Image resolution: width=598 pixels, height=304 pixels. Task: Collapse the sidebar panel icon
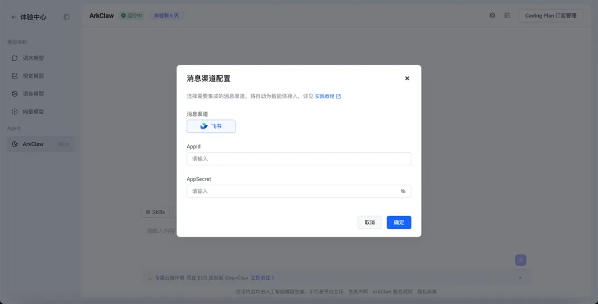coord(66,17)
